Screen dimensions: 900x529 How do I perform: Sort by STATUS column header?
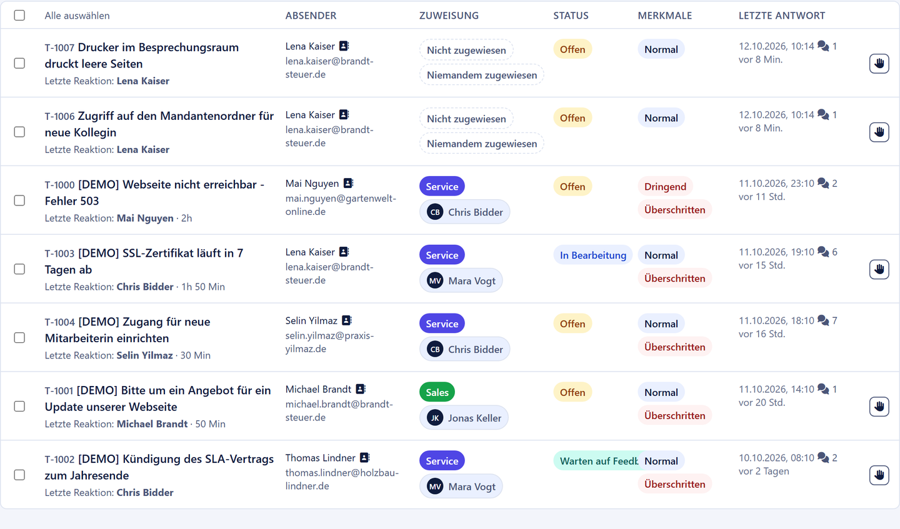pyautogui.click(x=571, y=16)
